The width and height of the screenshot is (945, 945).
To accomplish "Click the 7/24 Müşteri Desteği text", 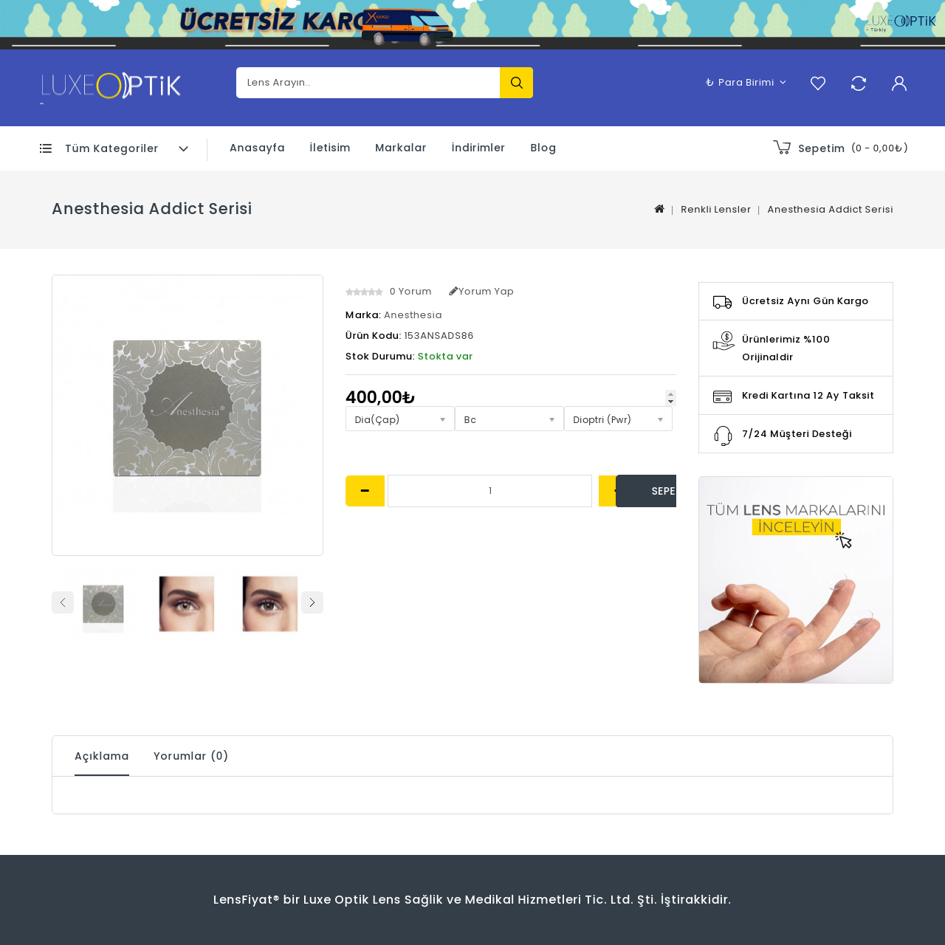I will pos(797,434).
